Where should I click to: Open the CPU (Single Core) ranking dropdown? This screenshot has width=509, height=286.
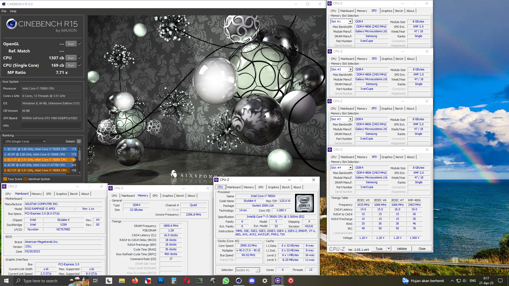click(x=25, y=141)
